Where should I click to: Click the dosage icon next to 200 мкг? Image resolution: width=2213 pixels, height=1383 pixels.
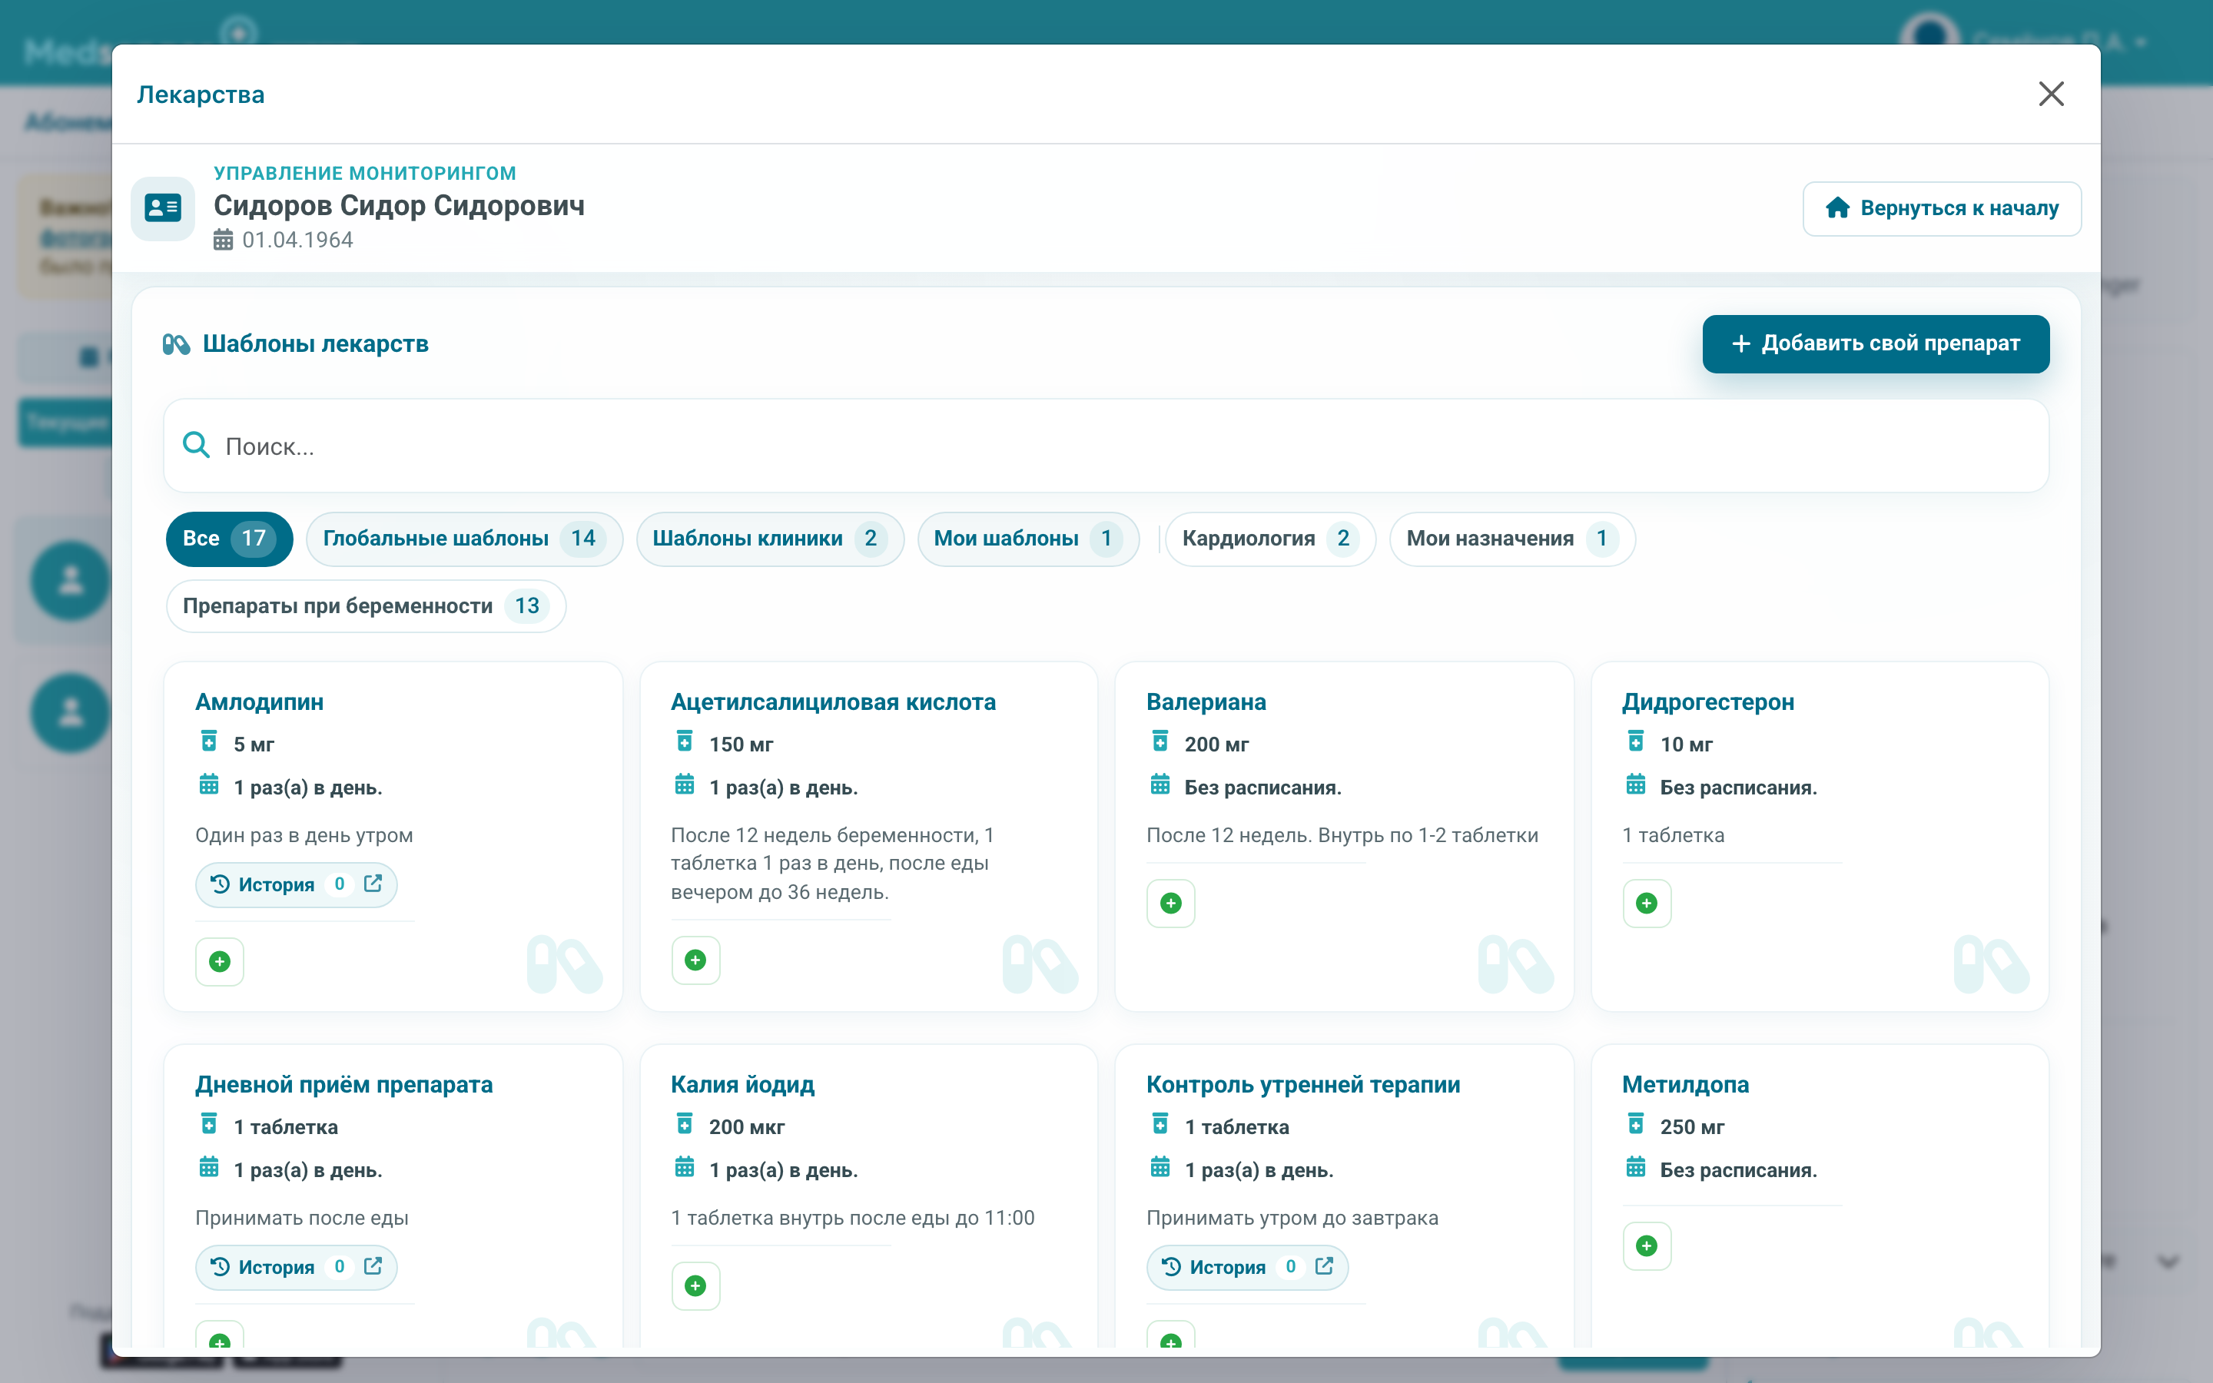pyautogui.click(x=684, y=1124)
